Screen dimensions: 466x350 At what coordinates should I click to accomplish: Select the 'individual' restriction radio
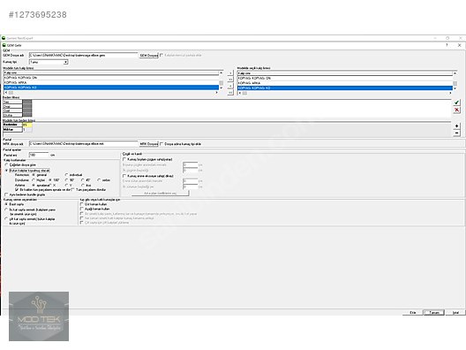66,175
